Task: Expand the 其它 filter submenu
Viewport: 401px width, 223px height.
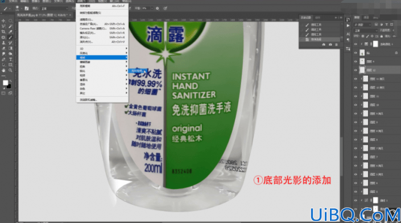Action: click(102, 93)
